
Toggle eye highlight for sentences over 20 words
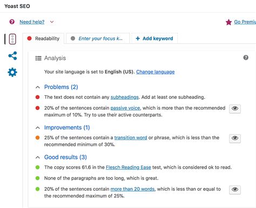[235, 190]
